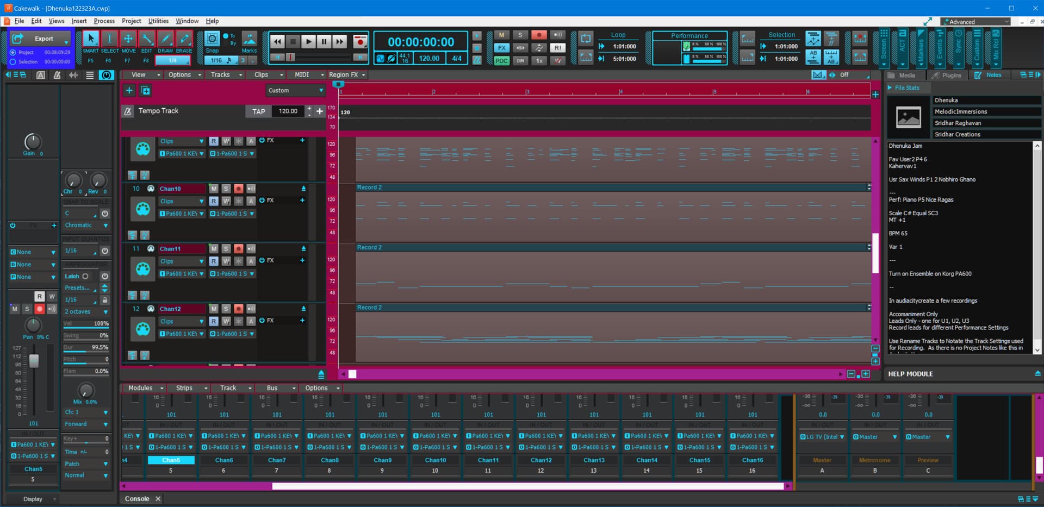Select the Erase tool
Screen dimensions: 1044x507
(x=184, y=39)
